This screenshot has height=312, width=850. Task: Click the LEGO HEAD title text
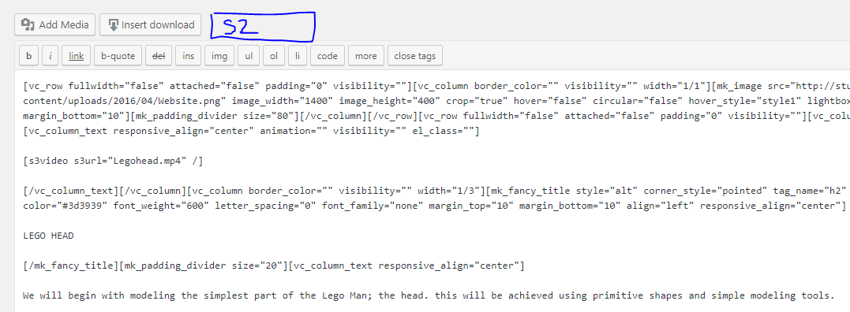click(49, 236)
